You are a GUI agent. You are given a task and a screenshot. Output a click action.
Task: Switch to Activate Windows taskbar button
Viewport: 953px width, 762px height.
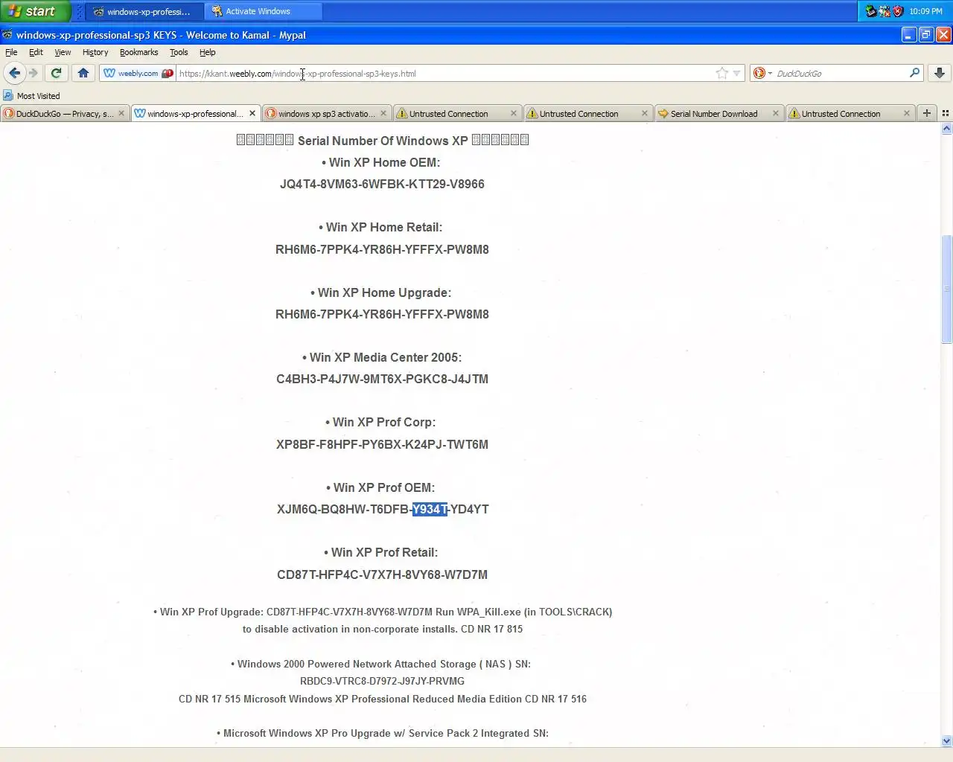(x=263, y=11)
